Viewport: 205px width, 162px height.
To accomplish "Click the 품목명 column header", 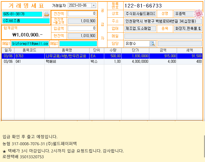I will click(x=67, y=50).
